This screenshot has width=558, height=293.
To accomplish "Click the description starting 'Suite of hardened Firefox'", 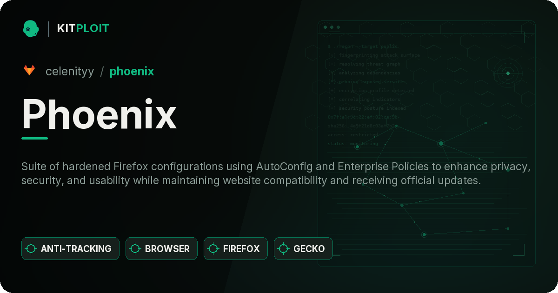I will coord(276,173).
